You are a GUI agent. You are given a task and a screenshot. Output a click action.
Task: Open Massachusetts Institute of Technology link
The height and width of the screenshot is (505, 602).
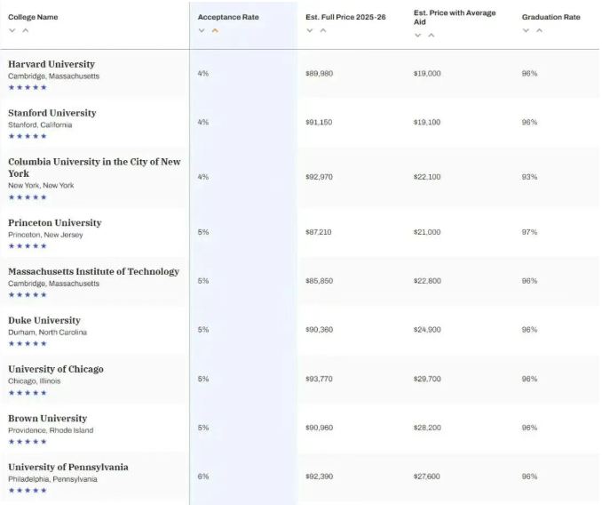pos(94,272)
